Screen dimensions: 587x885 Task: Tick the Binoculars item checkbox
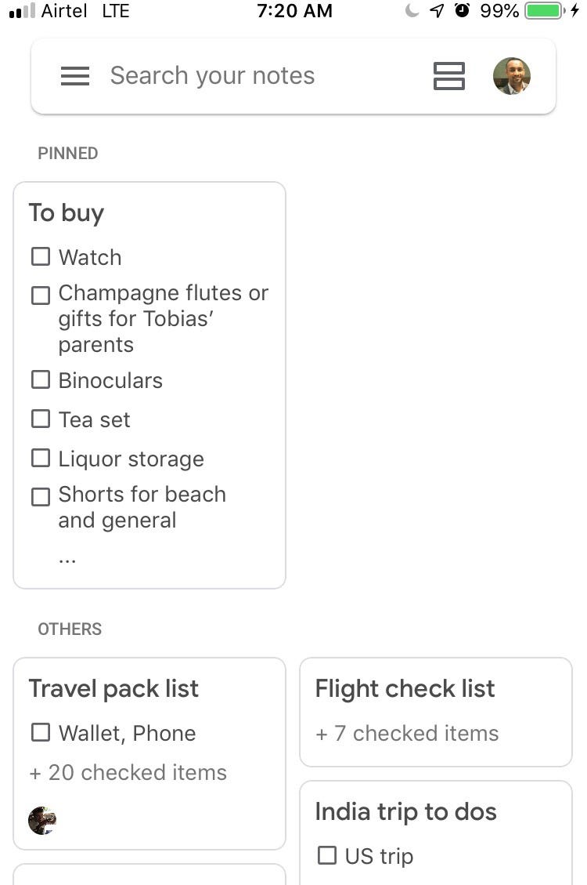coord(41,380)
